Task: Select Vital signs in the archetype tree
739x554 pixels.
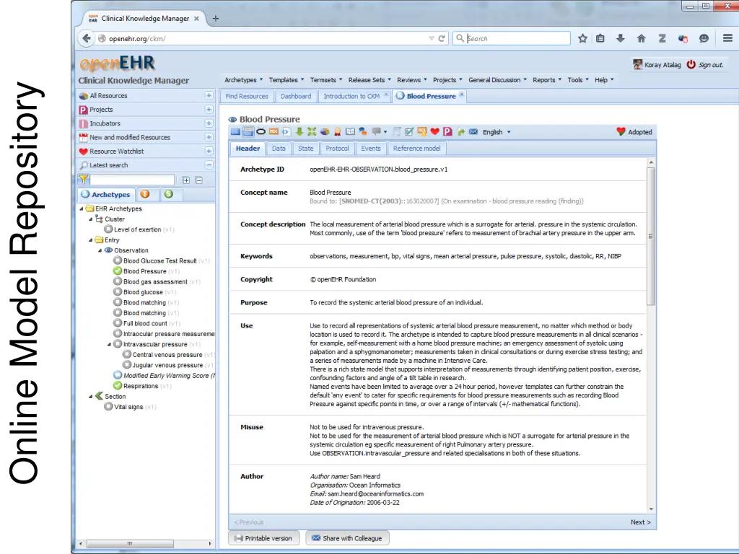Action: 128,407
